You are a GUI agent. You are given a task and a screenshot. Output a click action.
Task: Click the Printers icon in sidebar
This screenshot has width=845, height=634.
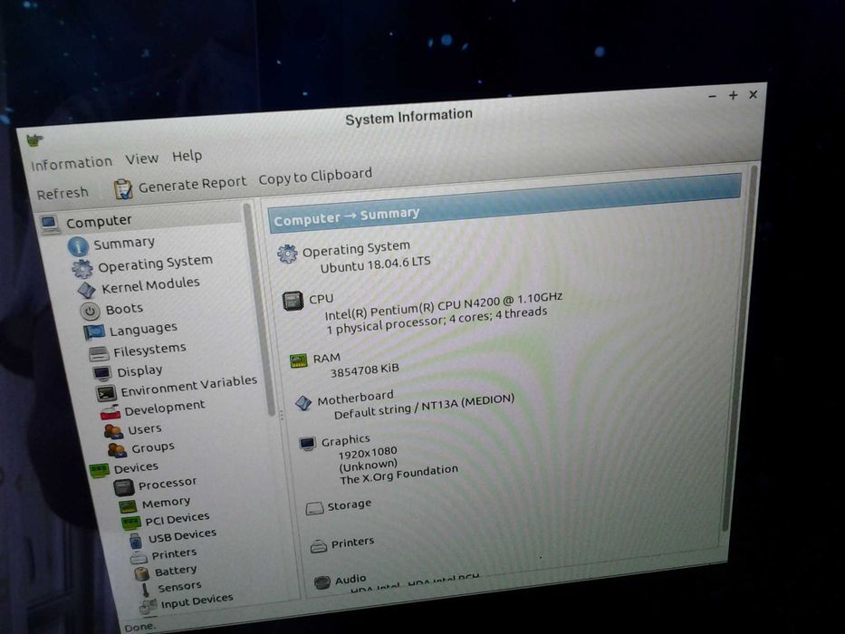[139, 556]
